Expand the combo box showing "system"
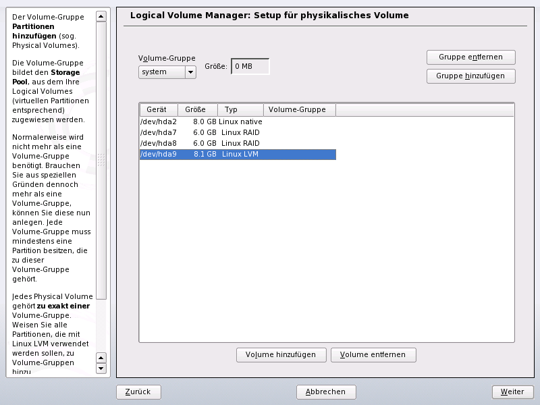Screen dimensions: 540x405 166,72
